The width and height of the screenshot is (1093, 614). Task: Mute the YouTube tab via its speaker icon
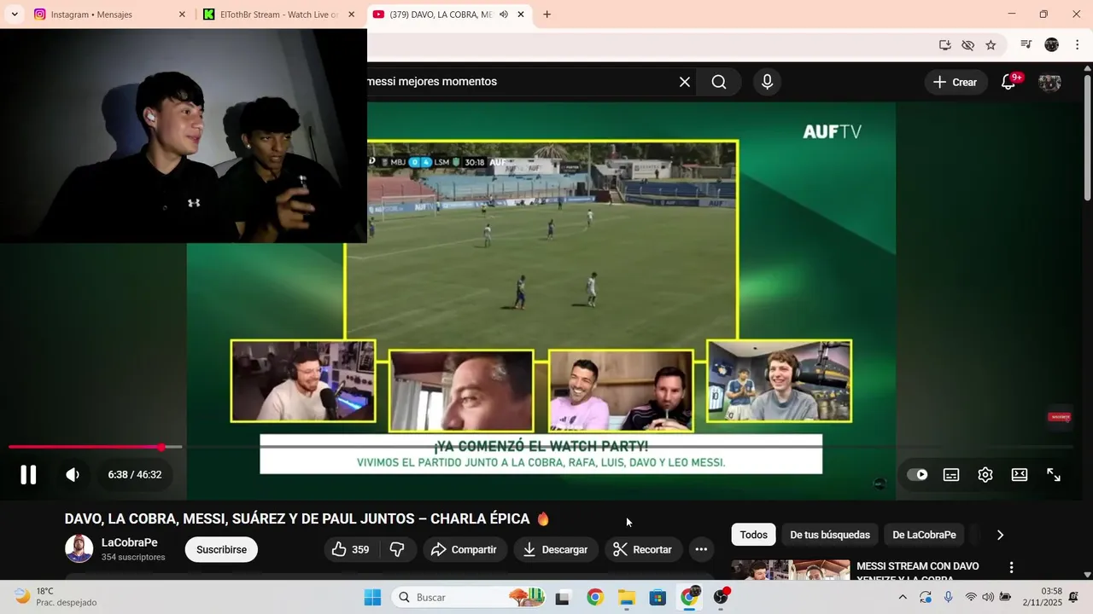coord(504,14)
